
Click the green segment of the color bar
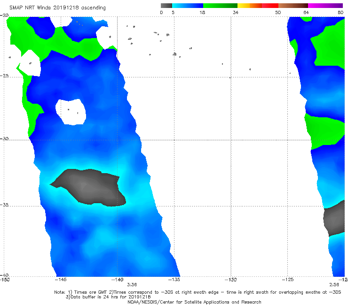(220, 6)
